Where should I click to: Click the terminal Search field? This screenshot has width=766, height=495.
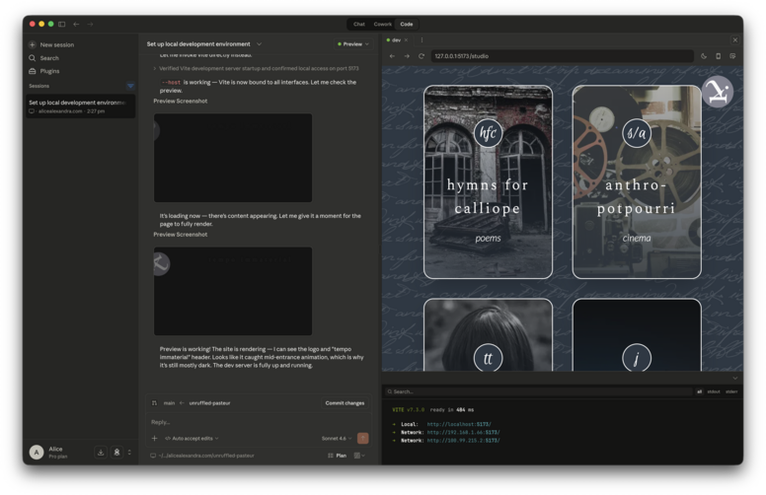[539, 391]
